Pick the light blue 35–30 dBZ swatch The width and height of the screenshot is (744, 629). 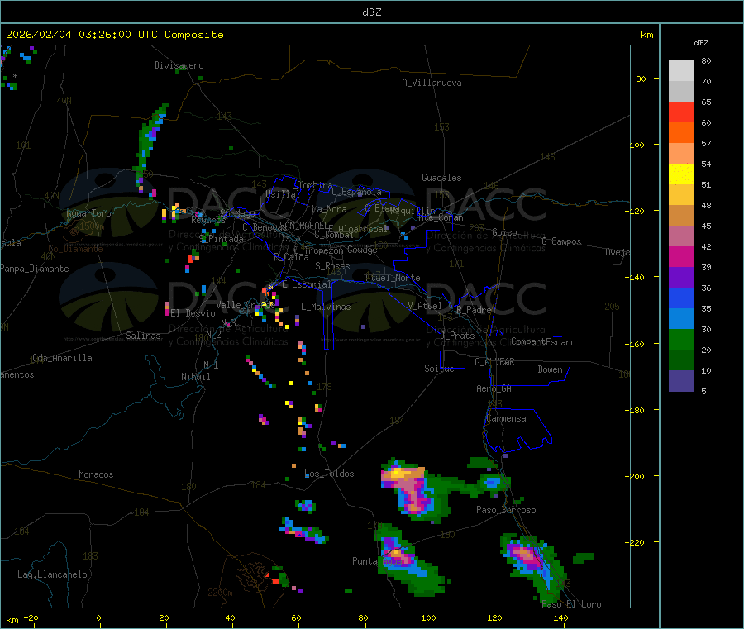[681, 319]
